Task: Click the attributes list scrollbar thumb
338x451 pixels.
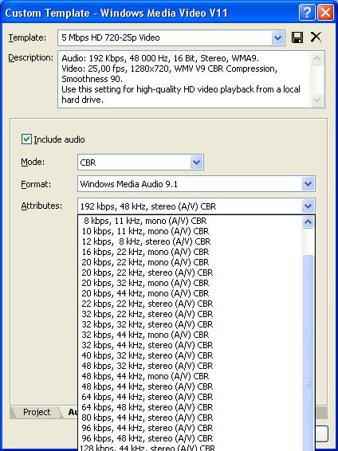Action: (x=308, y=353)
